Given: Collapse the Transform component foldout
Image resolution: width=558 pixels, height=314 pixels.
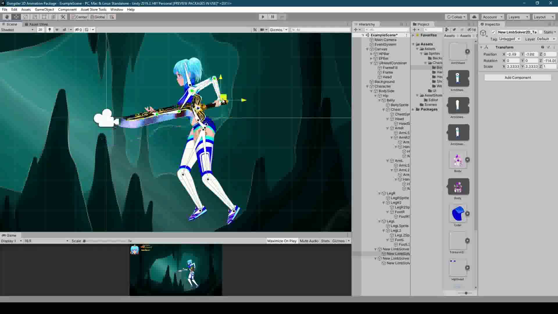Looking at the screenshot, I should (481, 47).
